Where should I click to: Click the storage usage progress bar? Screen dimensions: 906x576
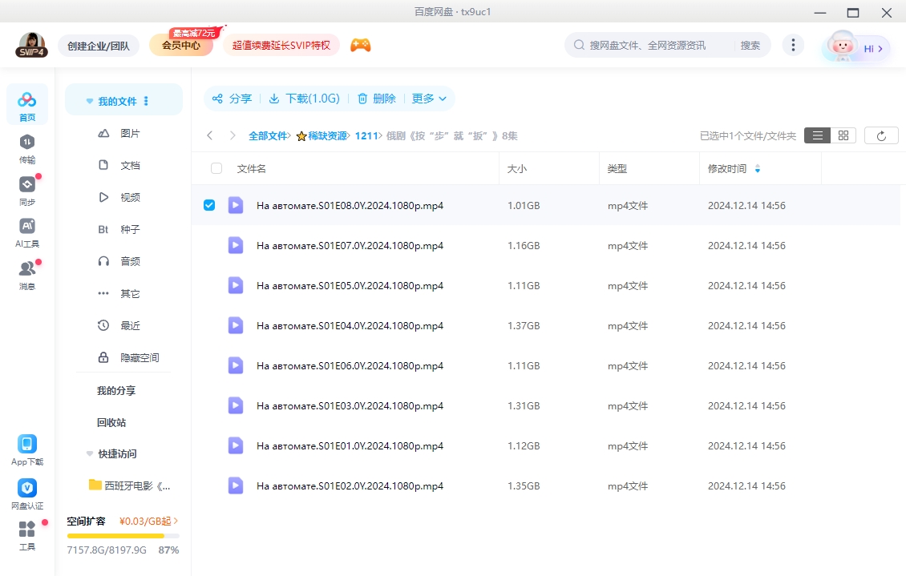tap(120, 535)
